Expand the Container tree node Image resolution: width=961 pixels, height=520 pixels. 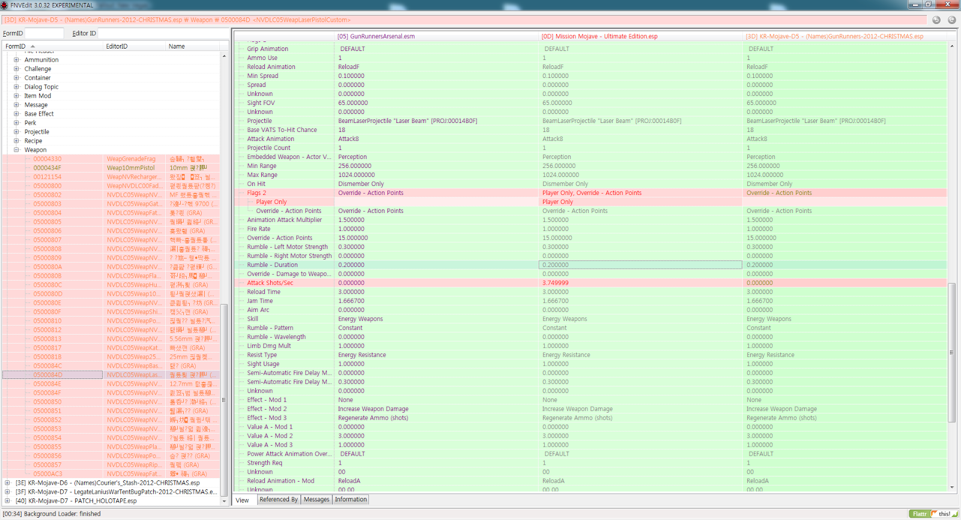click(x=16, y=78)
